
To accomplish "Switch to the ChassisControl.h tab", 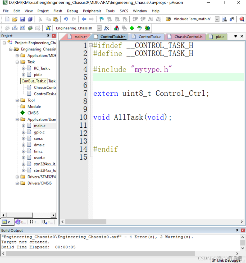I will tap(188, 37).
